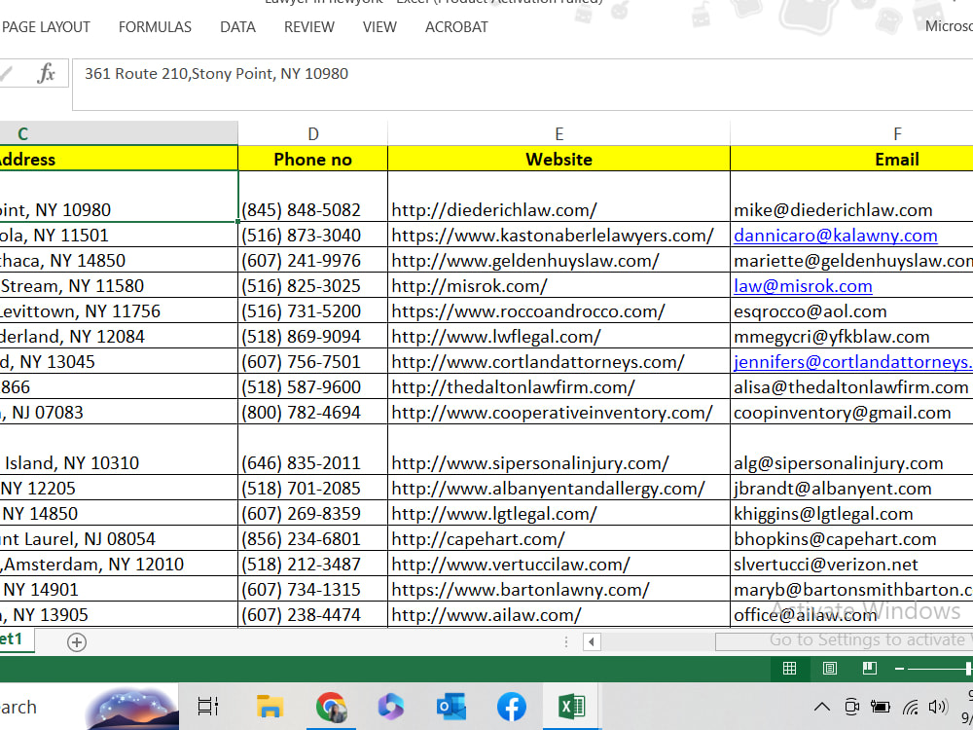Select column E header
The width and height of the screenshot is (973, 730).
coord(559,133)
